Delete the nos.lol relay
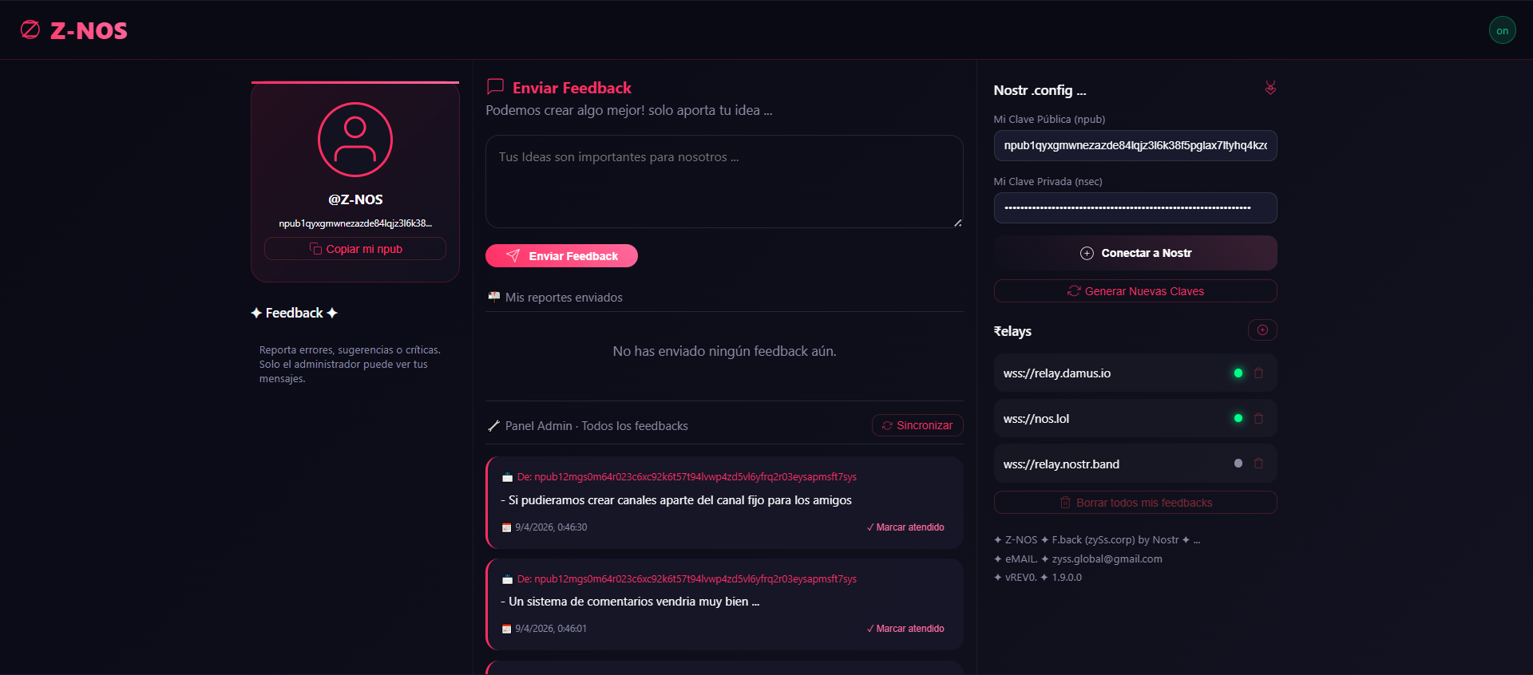1533x675 pixels. pos(1259,419)
